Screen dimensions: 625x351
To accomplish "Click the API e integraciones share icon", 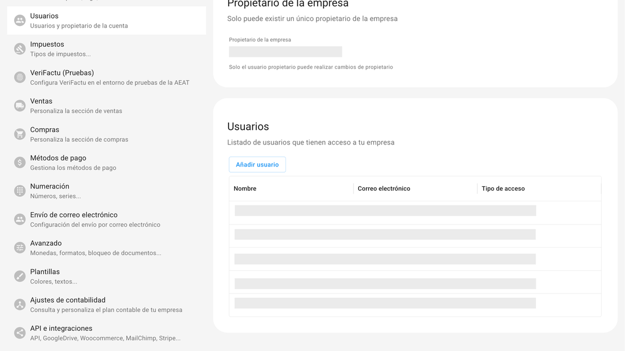I will [20, 333].
